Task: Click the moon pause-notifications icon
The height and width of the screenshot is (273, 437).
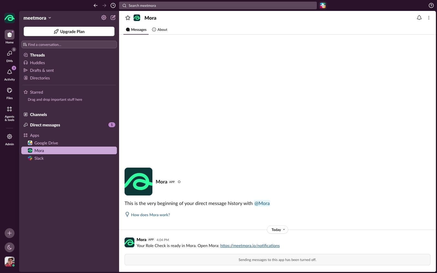Action: point(10,247)
